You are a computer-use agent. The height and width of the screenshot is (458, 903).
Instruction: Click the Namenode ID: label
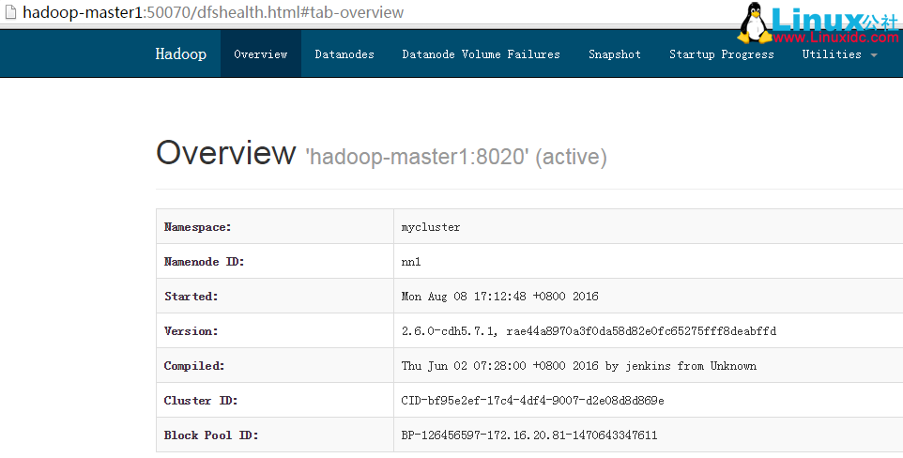click(x=205, y=262)
